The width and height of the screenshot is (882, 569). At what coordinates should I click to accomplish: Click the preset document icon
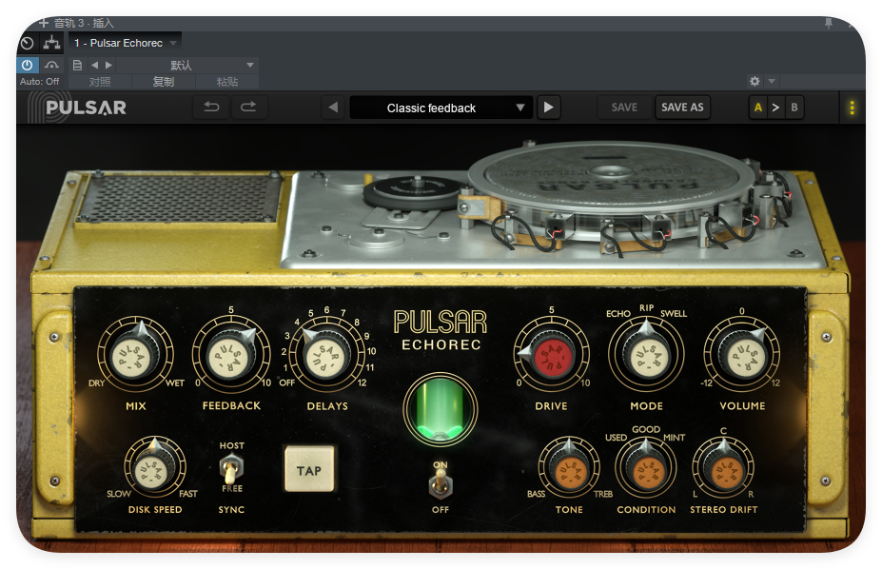click(x=78, y=65)
